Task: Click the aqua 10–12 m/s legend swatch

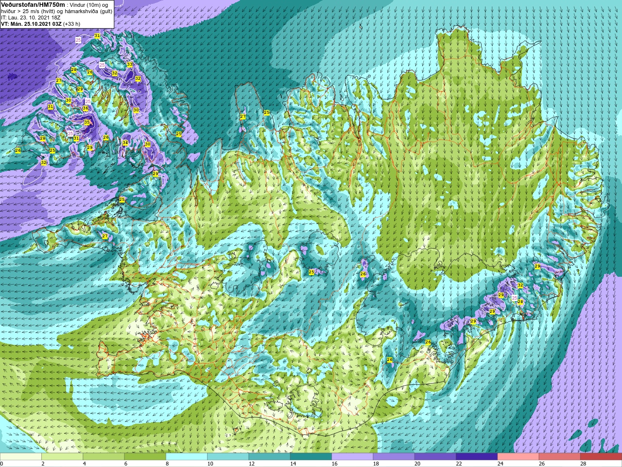Action: [x=228, y=457]
